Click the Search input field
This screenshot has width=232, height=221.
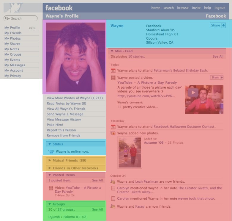[x=20, y=18]
